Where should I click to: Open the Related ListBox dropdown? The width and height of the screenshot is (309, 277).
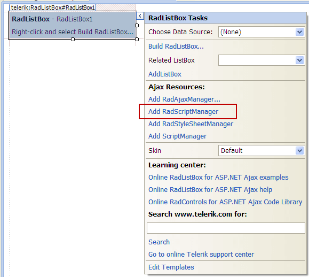299,60
